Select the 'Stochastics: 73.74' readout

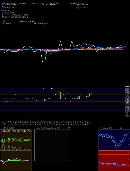click(9, 13)
